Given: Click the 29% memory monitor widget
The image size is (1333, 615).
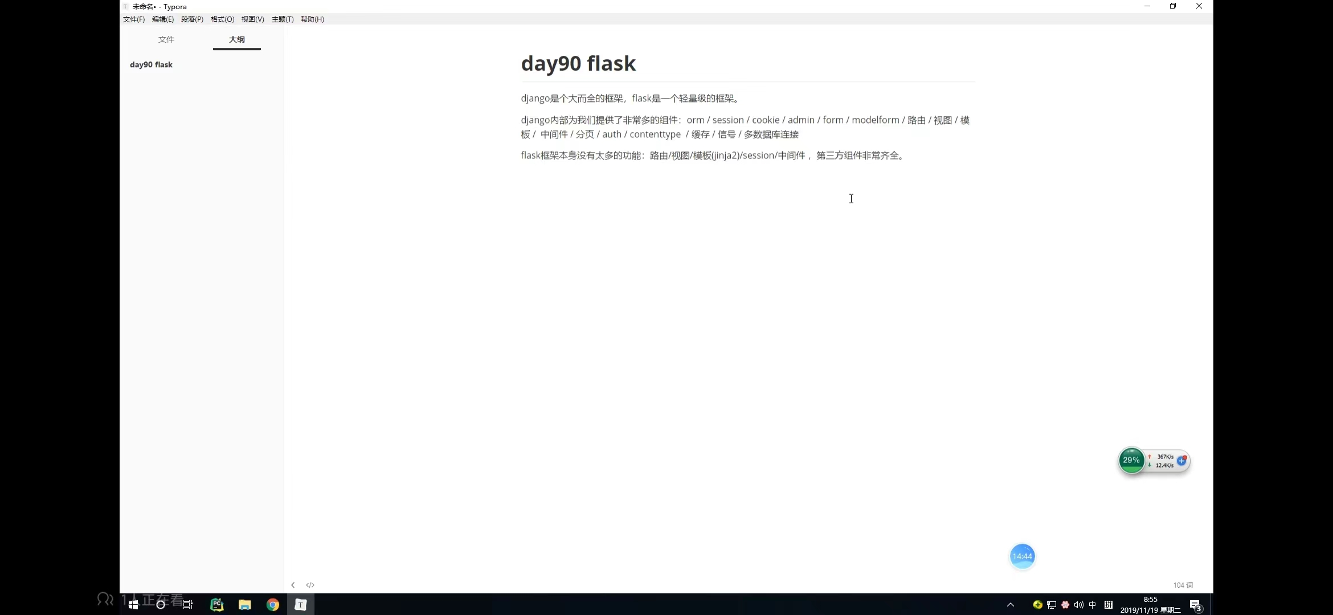Looking at the screenshot, I should pos(1131,460).
